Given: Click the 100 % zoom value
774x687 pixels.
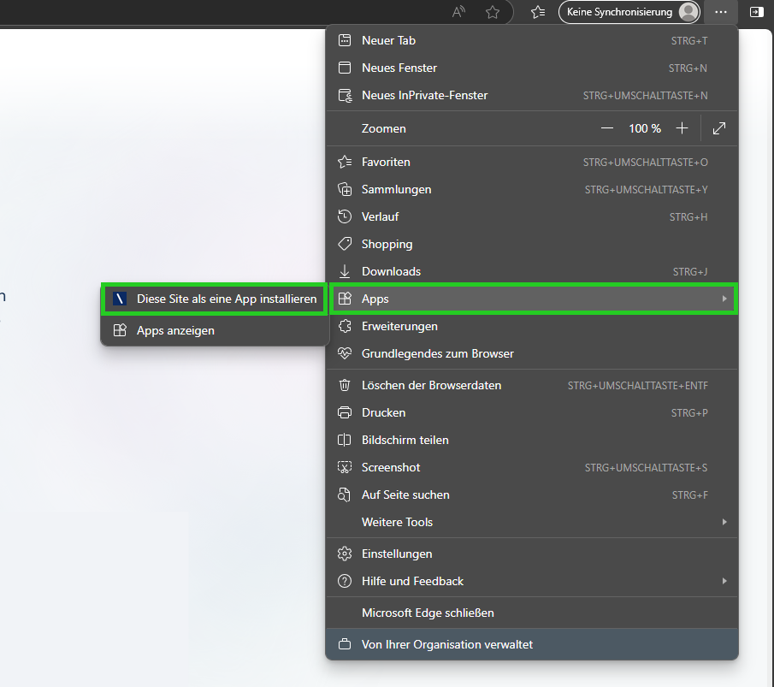Looking at the screenshot, I should pyautogui.click(x=644, y=128).
